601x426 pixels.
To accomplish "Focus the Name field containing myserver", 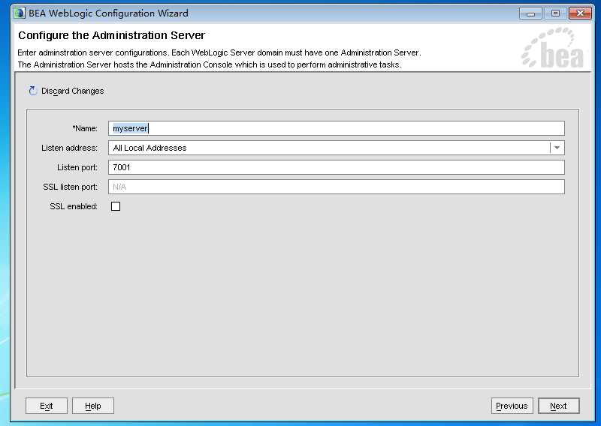I will tap(336, 128).
